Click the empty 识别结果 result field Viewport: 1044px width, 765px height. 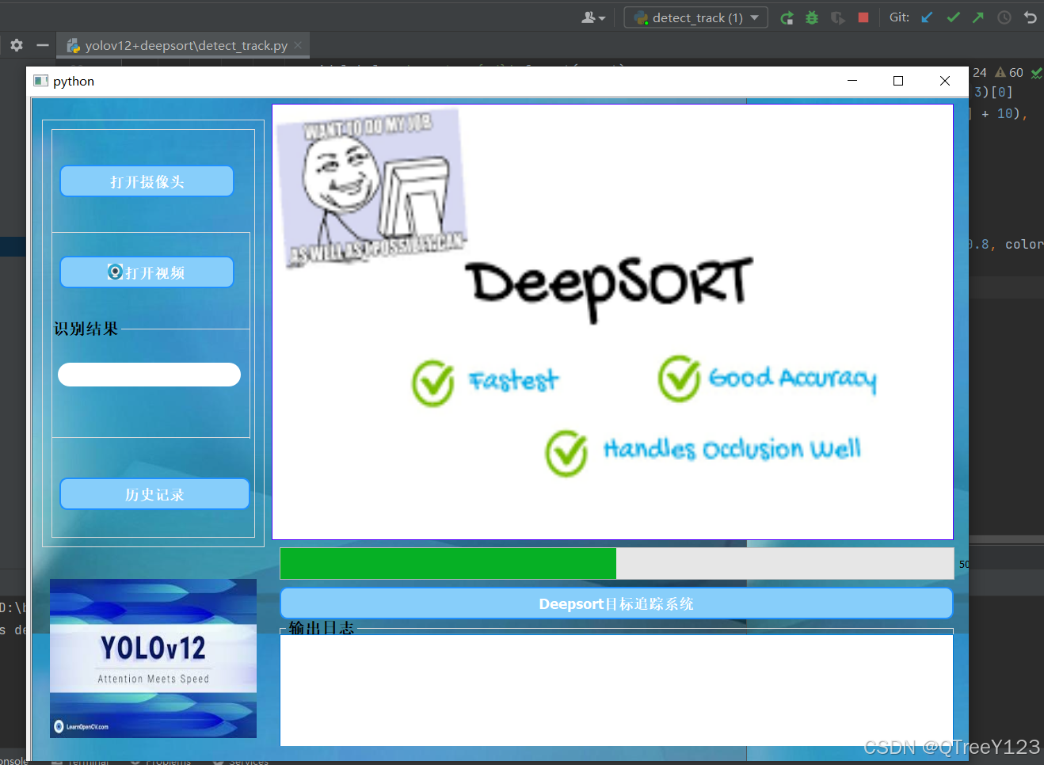(x=149, y=375)
